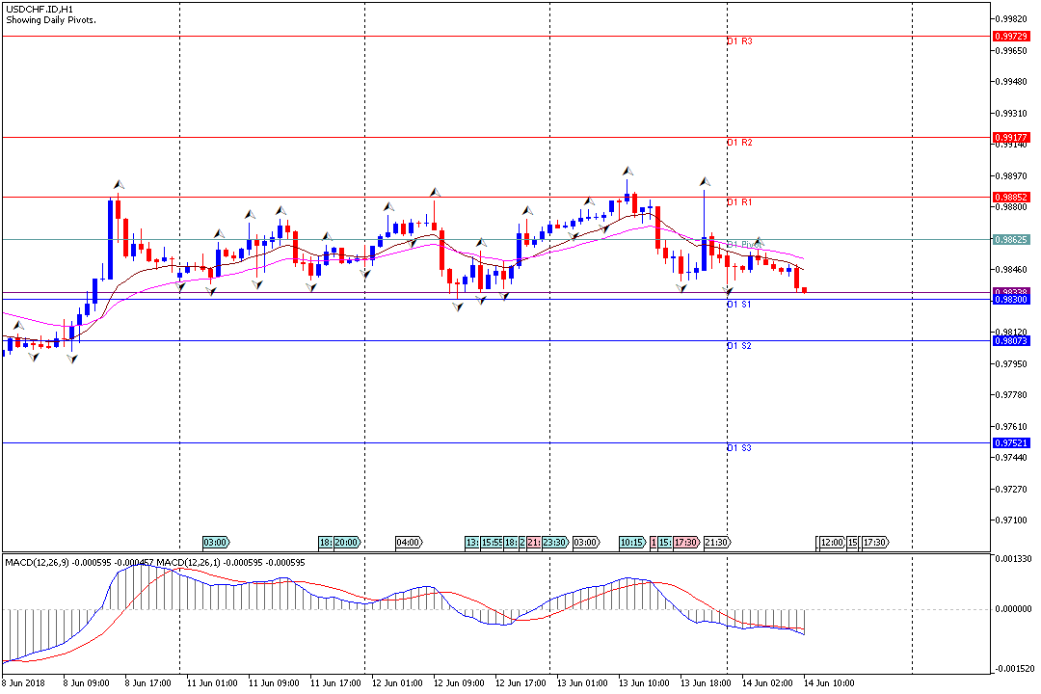Click the 0.98970 price axis value
Screen dimensions: 1041x694
(1012, 176)
